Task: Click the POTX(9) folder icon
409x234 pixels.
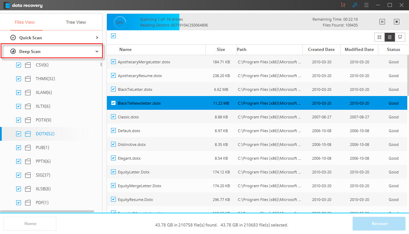Action: 28,120
